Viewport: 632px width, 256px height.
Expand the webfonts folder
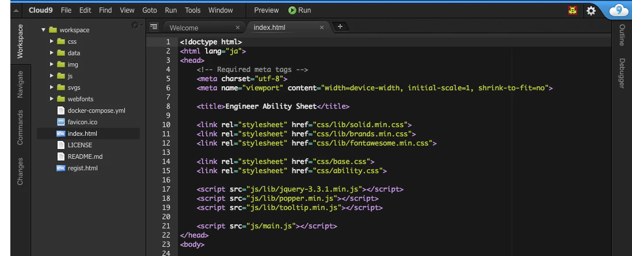point(52,99)
